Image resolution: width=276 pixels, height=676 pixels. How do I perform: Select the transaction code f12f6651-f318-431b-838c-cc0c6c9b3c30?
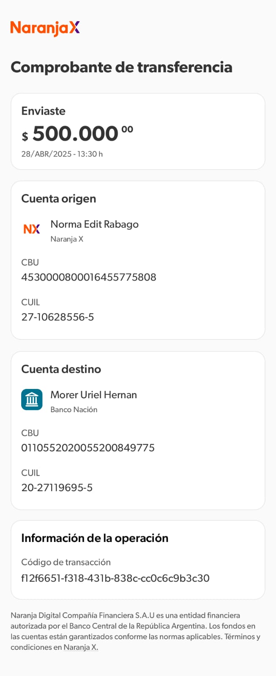pos(115,578)
